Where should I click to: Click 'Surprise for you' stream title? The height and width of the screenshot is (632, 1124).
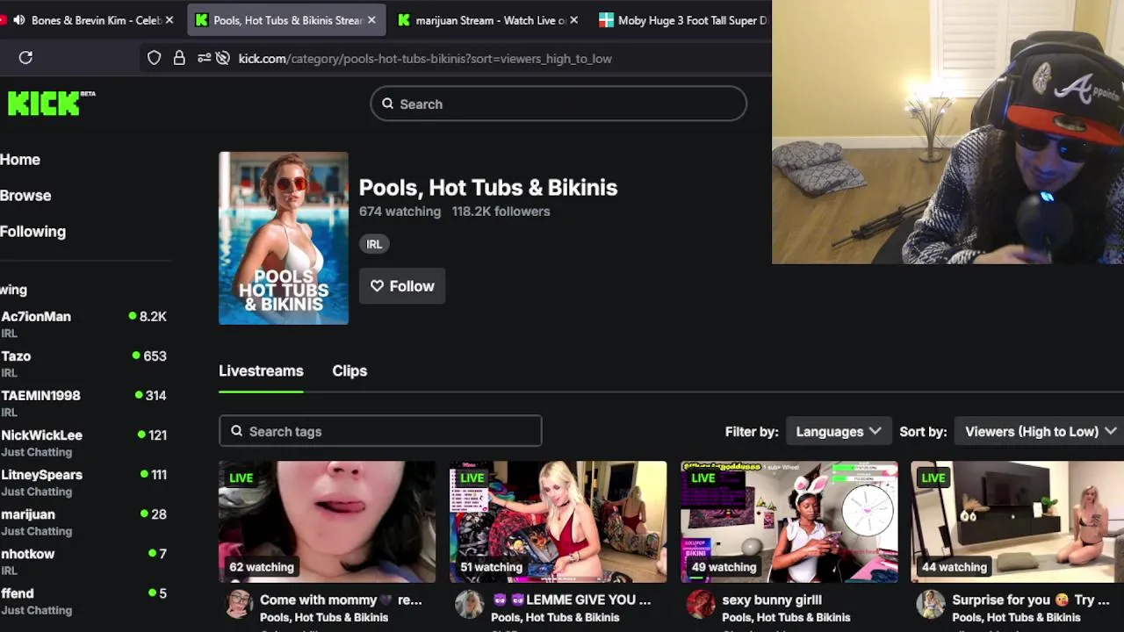coord(1031,600)
